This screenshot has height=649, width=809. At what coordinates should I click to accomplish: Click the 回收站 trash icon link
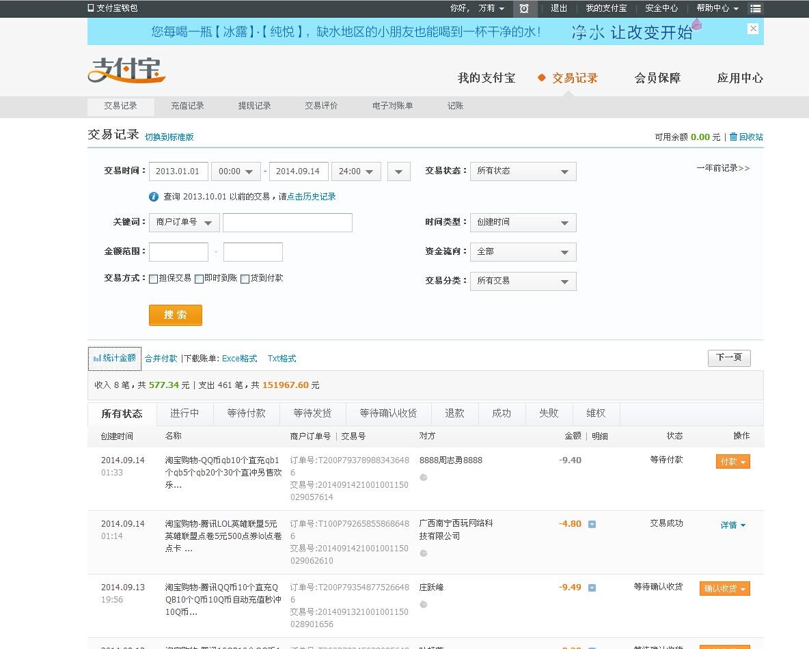click(x=734, y=137)
